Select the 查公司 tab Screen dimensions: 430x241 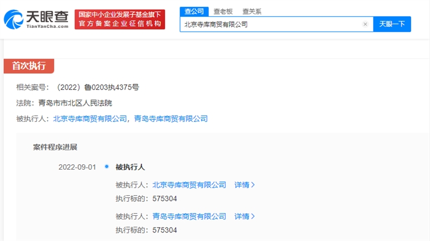pyautogui.click(x=194, y=11)
